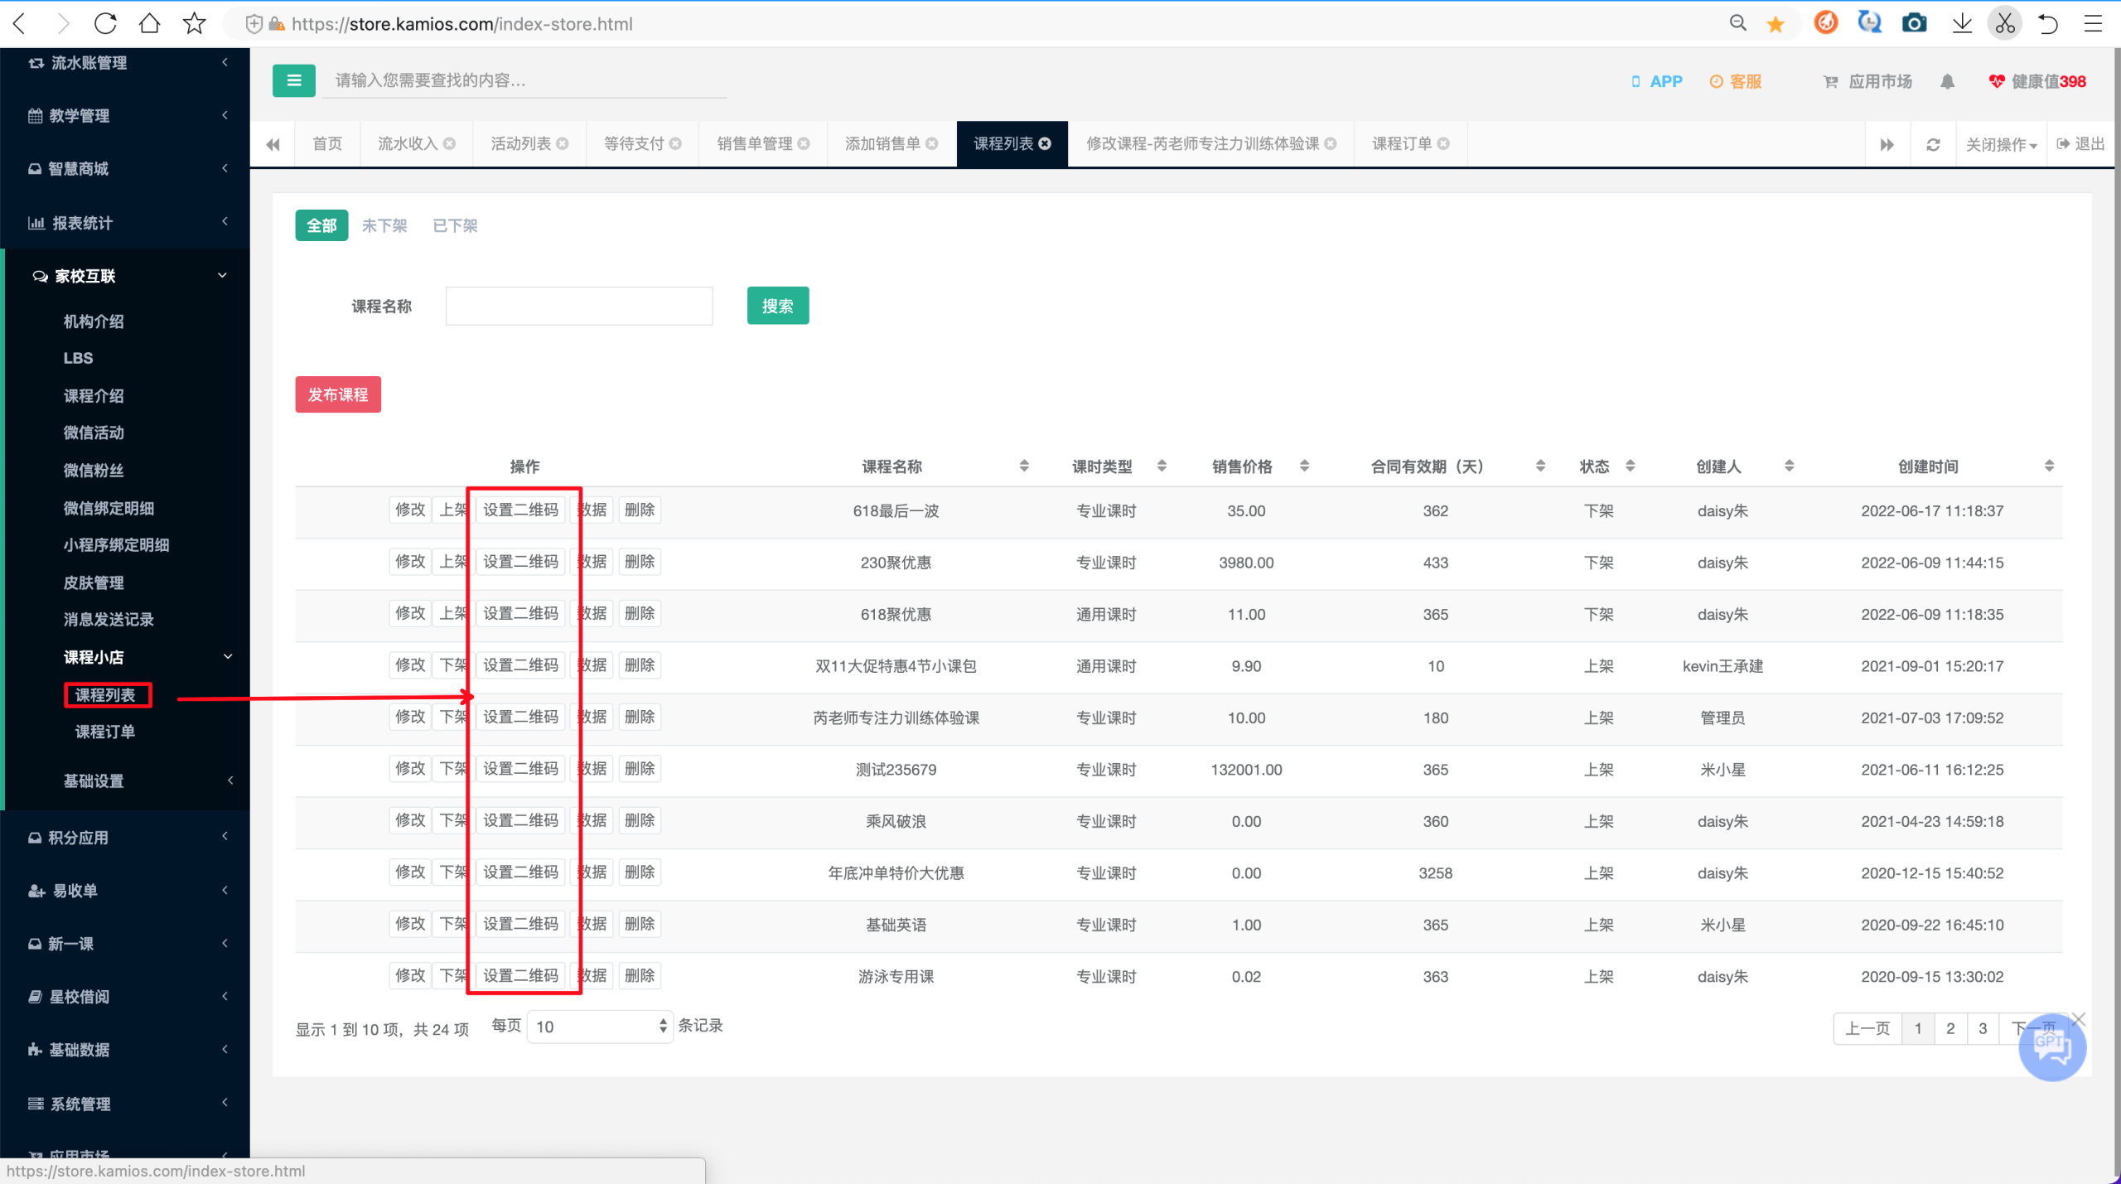Click the green hamburger menu toggle
The height and width of the screenshot is (1184, 2121).
click(x=293, y=80)
